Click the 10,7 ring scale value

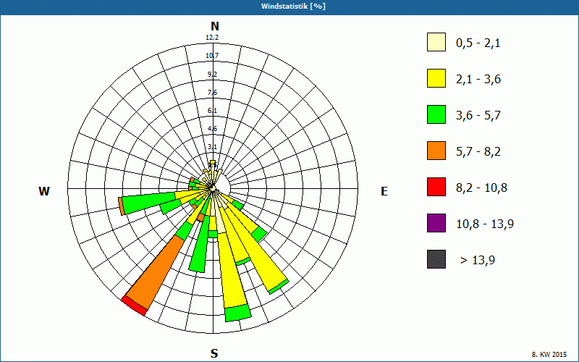pyautogui.click(x=212, y=56)
